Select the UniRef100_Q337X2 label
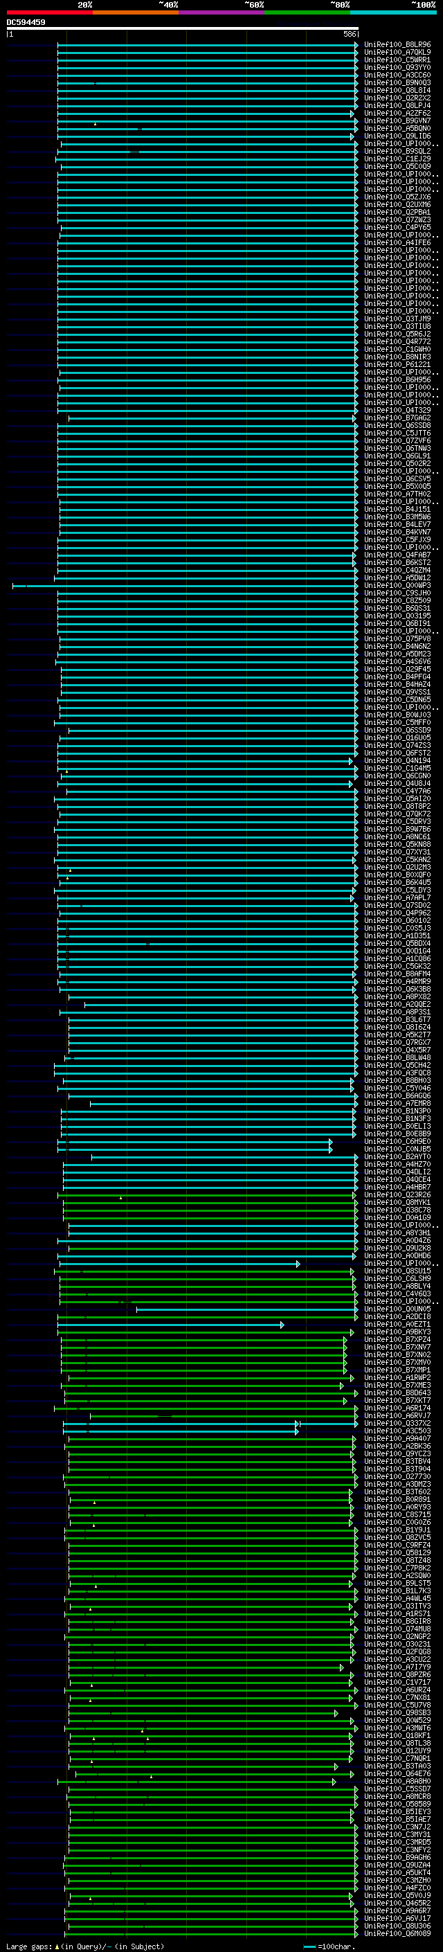 [x=397, y=1423]
